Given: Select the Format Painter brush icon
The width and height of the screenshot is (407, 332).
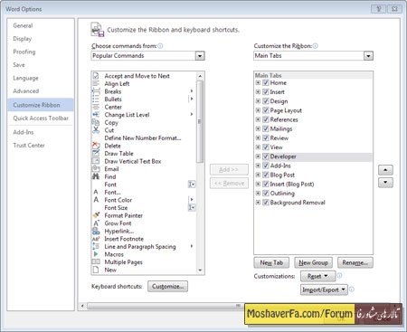Looking at the screenshot, I should pos(96,215).
